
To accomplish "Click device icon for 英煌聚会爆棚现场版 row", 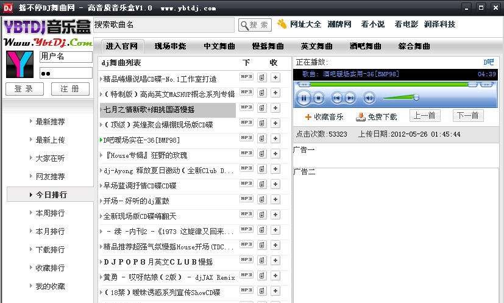I will click(262, 123).
